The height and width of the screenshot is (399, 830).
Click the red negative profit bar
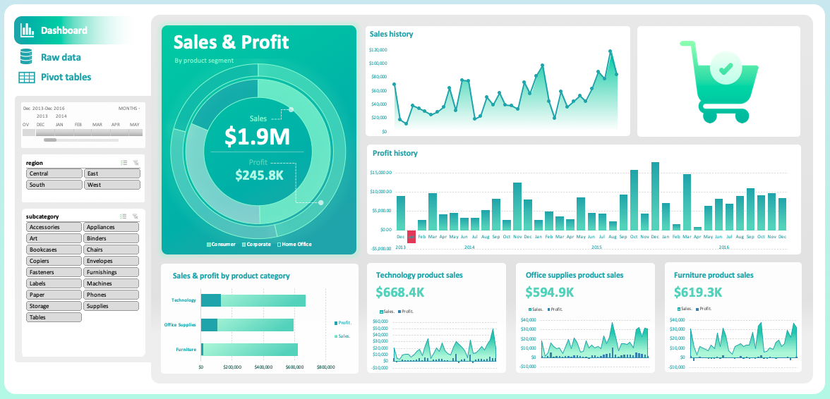(x=411, y=236)
